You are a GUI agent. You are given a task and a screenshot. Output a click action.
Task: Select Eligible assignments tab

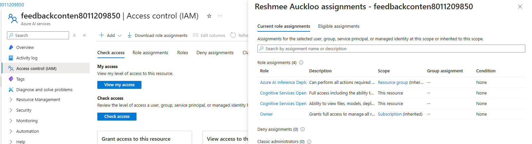pyautogui.click(x=339, y=26)
